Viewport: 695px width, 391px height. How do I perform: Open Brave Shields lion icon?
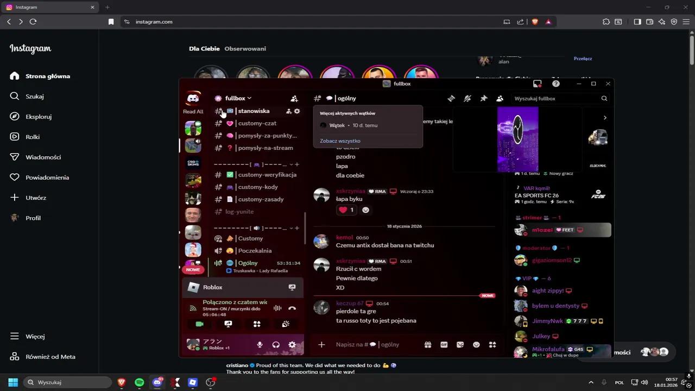click(x=535, y=22)
